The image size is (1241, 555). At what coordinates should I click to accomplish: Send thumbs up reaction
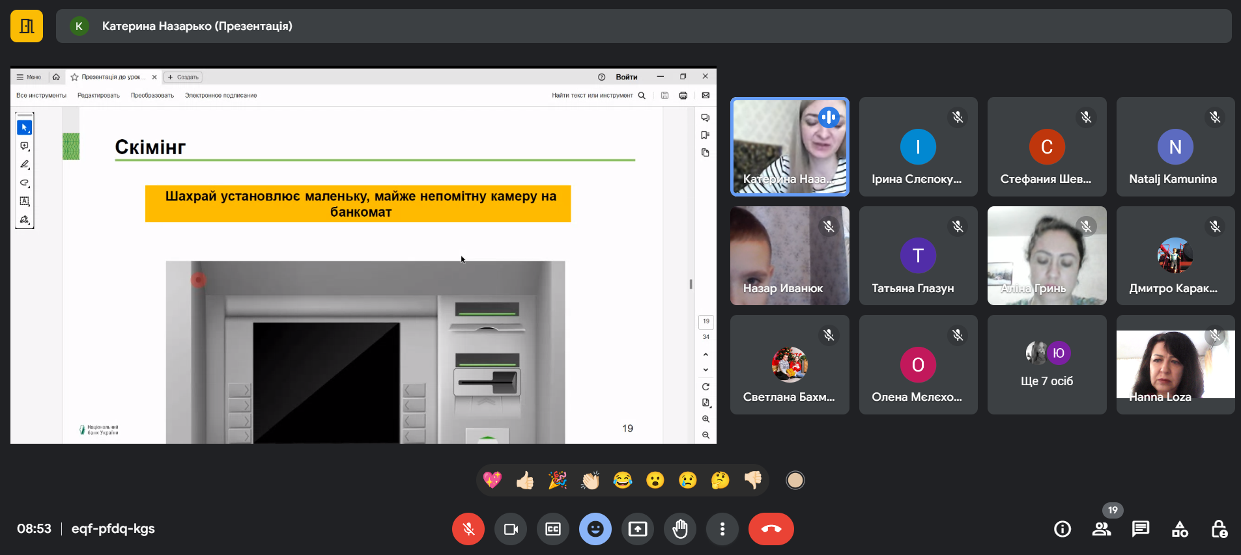click(x=525, y=481)
